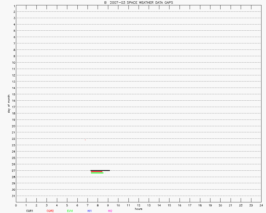266x213 pixels.
Task: Click the red COR2 legend label
Action: click(50, 211)
